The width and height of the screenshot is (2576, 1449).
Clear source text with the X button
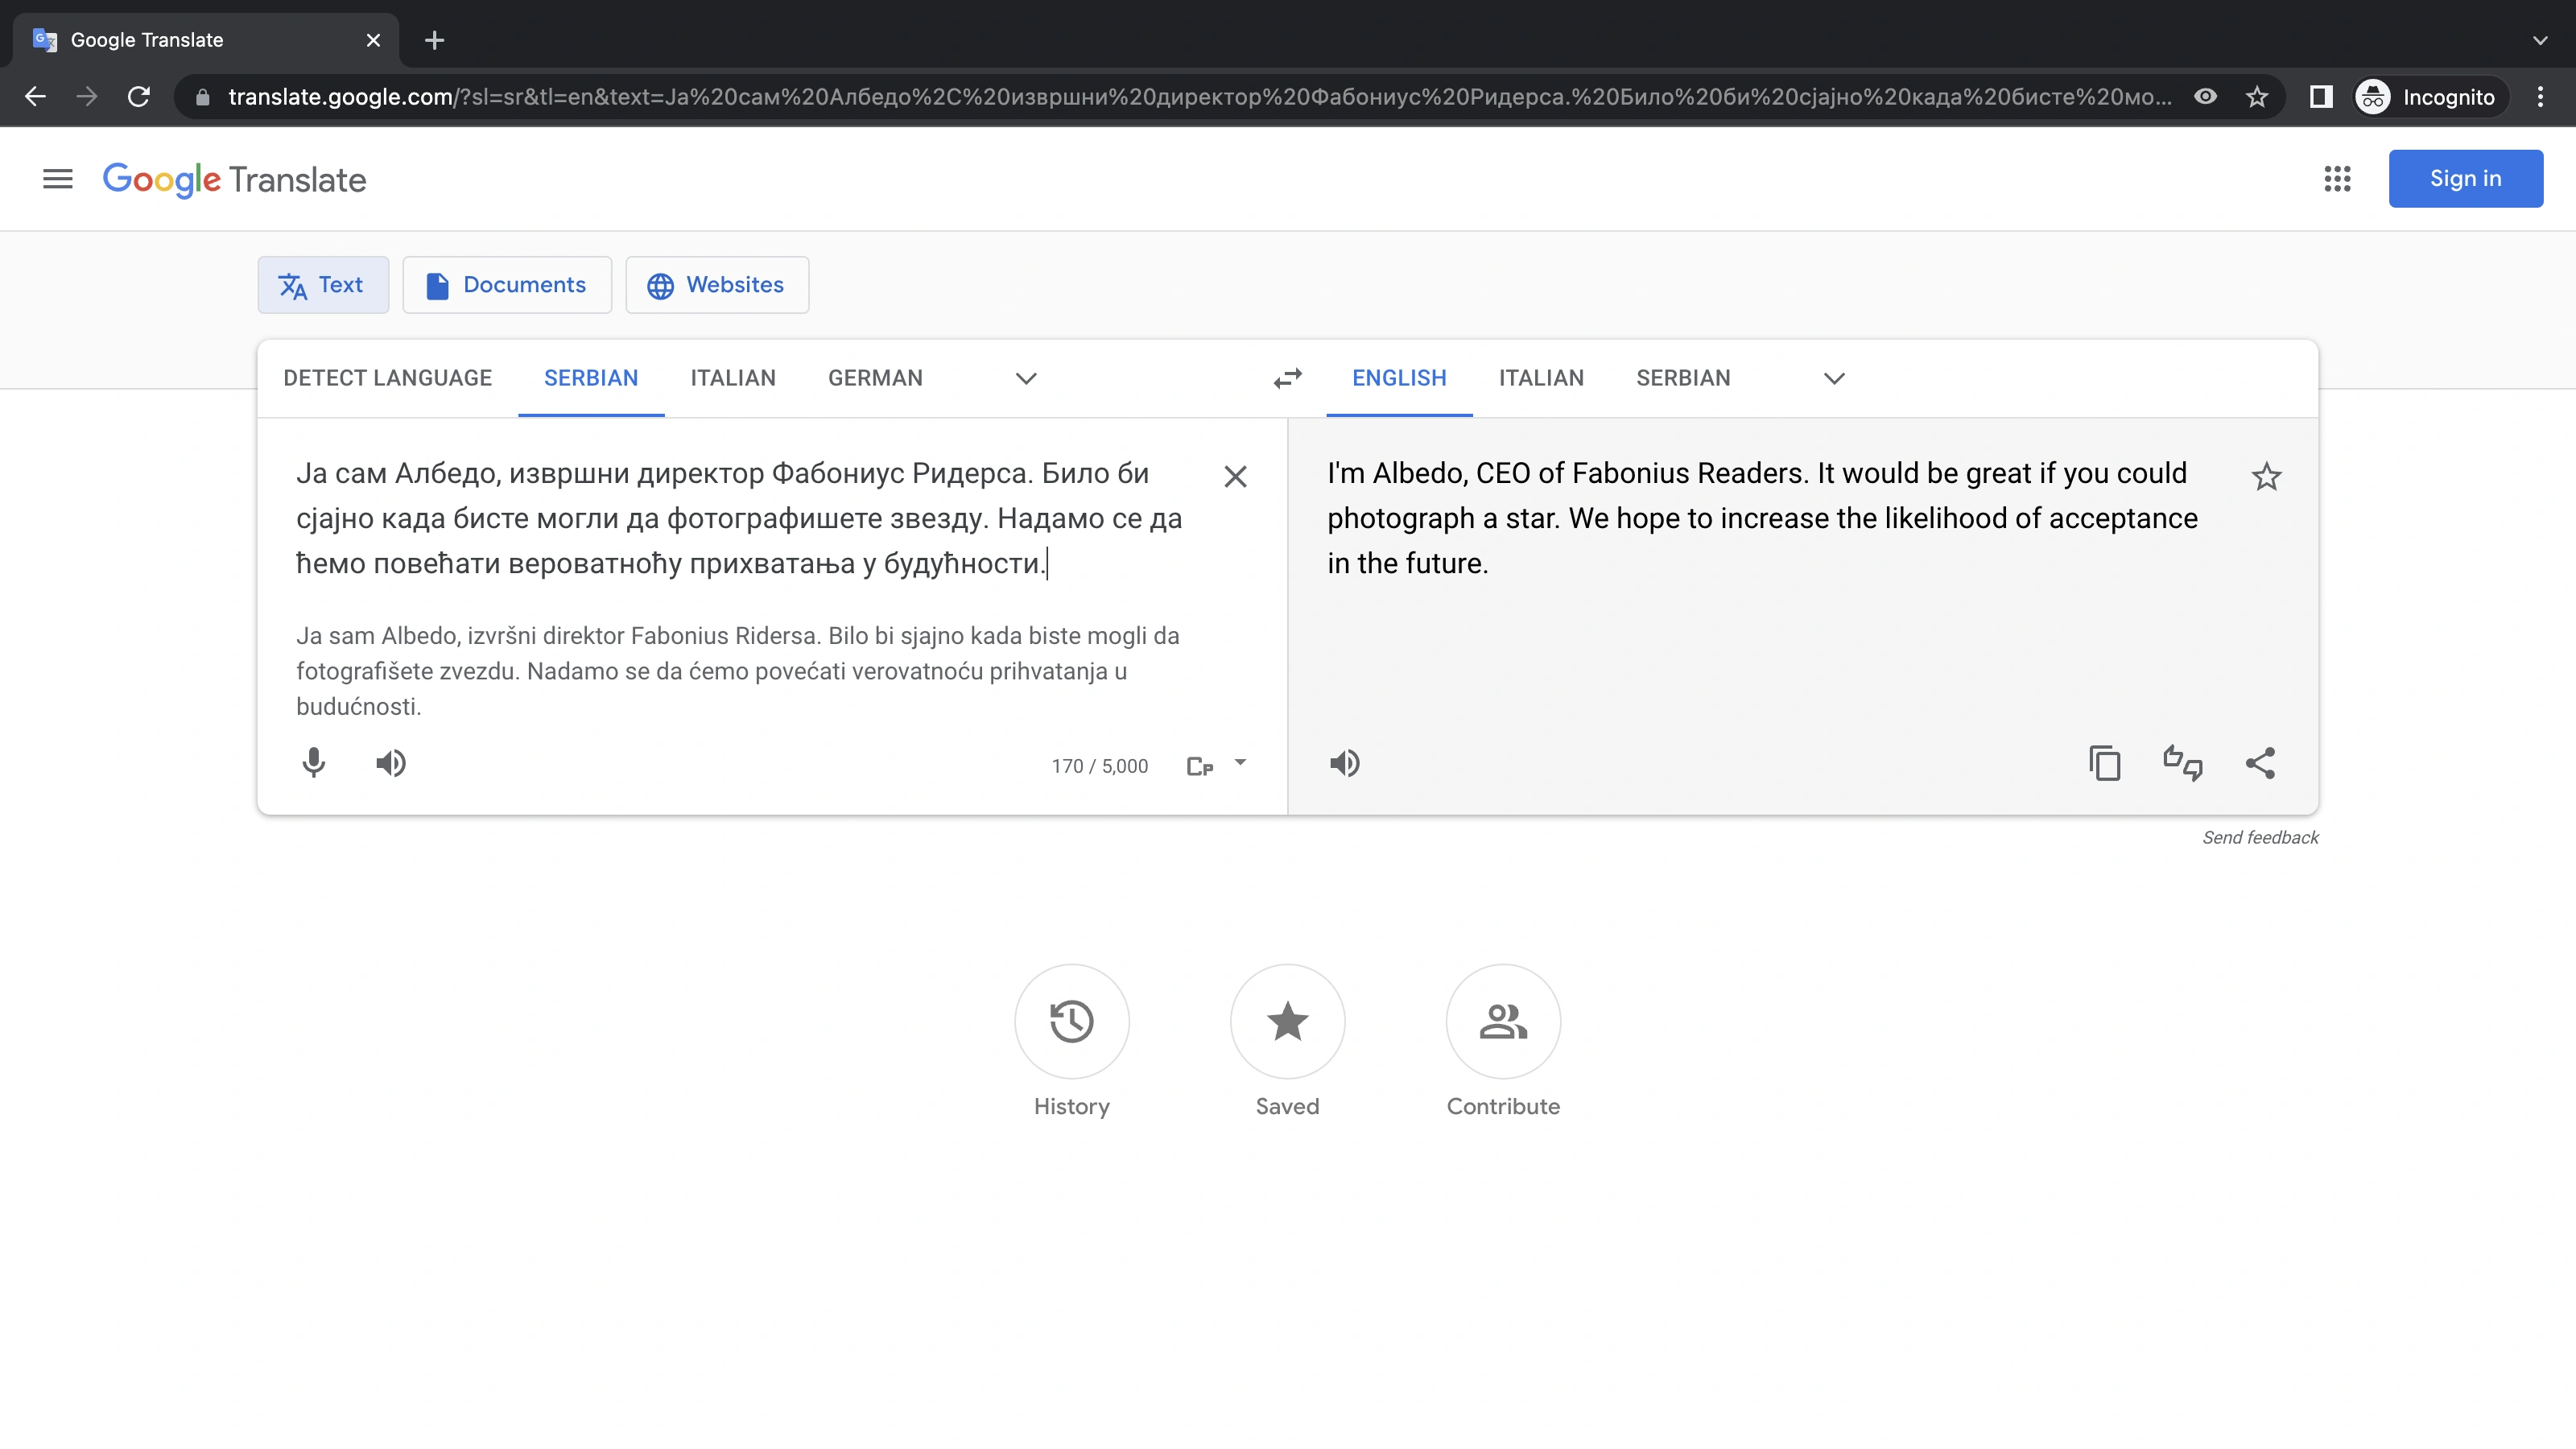click(x=1235, y=476)
